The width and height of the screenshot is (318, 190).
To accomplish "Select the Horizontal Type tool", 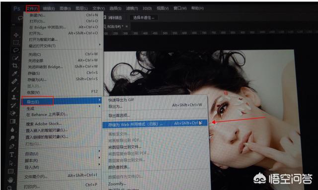I will pyautogui.click(x=11, y=155).
